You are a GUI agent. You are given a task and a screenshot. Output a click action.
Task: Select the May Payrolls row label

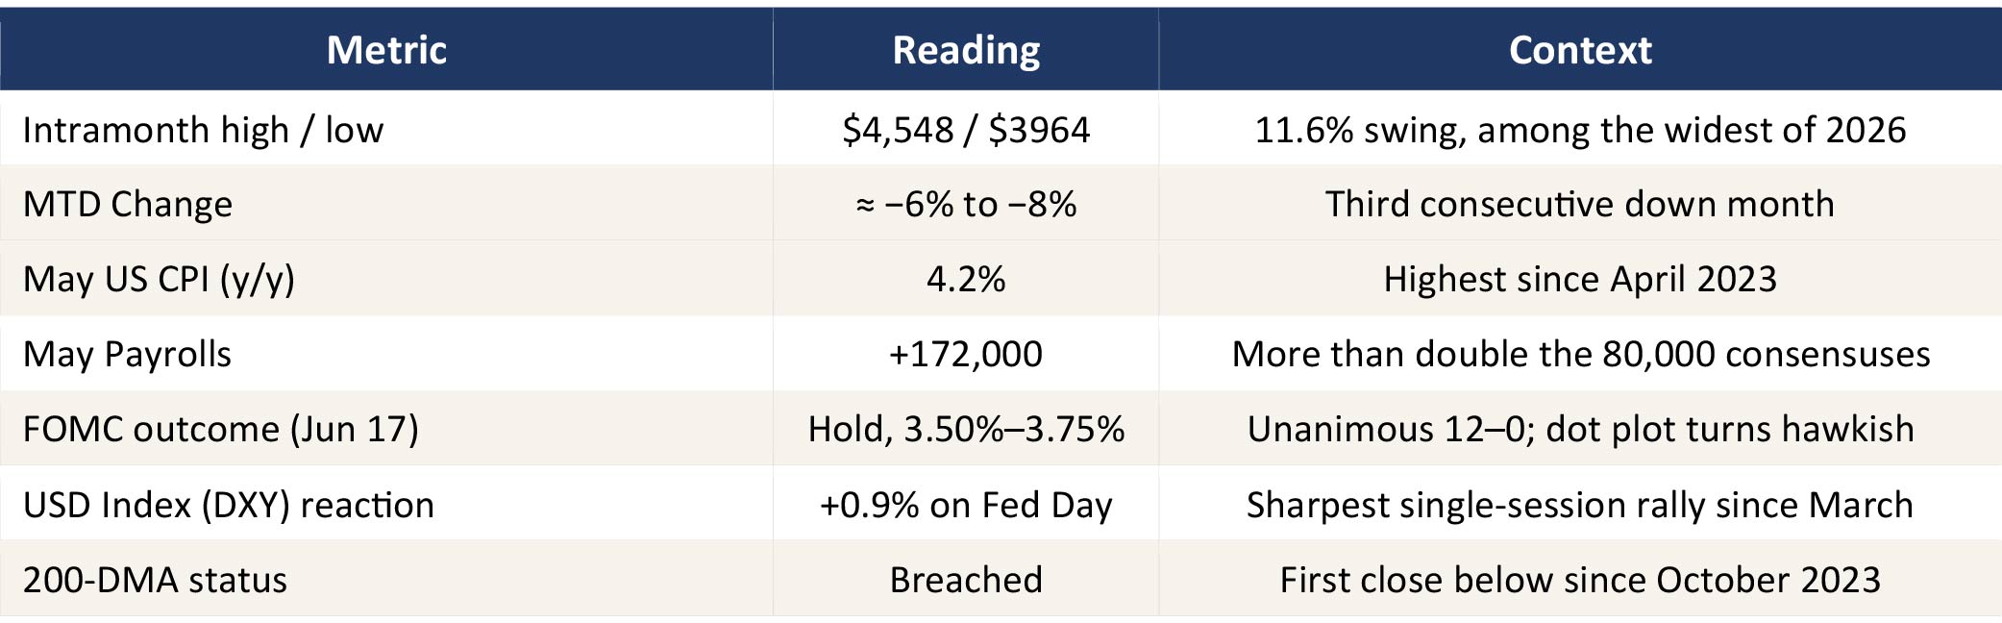pyautogui.click(x=386, y=354)
